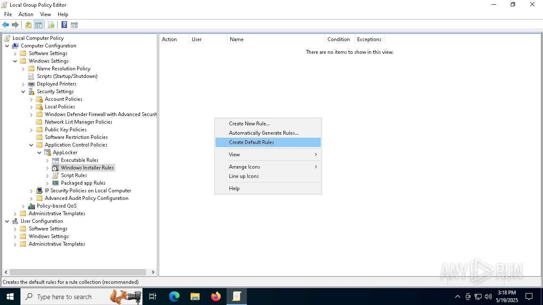Select Create Default Rules menu entry
Viewport: 543px width, 305px height.
268,142
